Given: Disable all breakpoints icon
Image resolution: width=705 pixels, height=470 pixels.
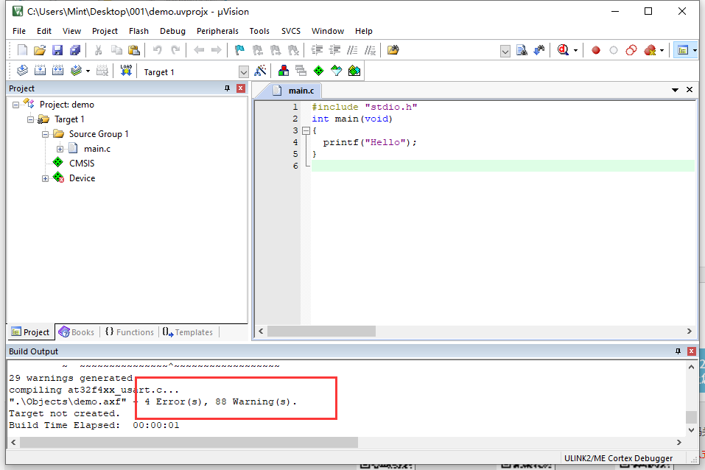Looking at the screenshot, I should click(631, 50).
